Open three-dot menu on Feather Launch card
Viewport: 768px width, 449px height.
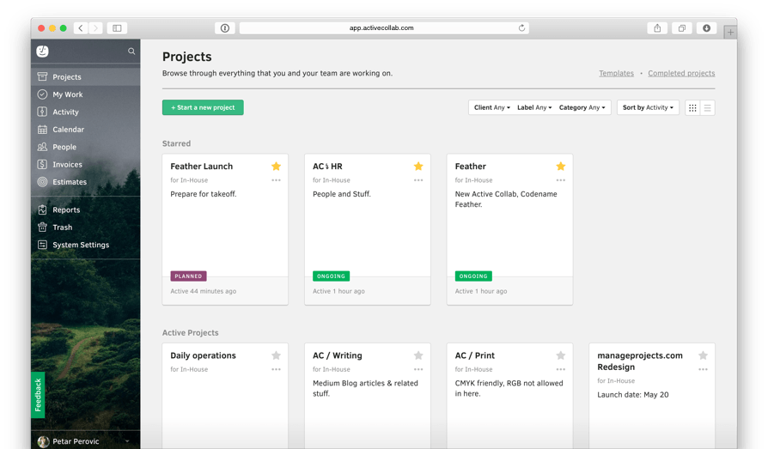(x=276, y=180)
